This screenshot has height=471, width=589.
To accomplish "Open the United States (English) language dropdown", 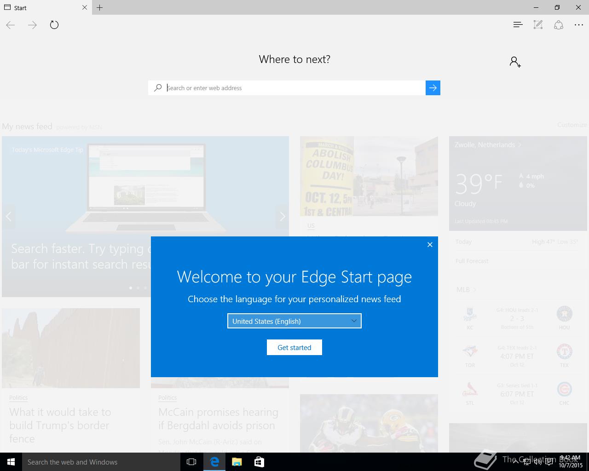I will (x=294, y=321).
